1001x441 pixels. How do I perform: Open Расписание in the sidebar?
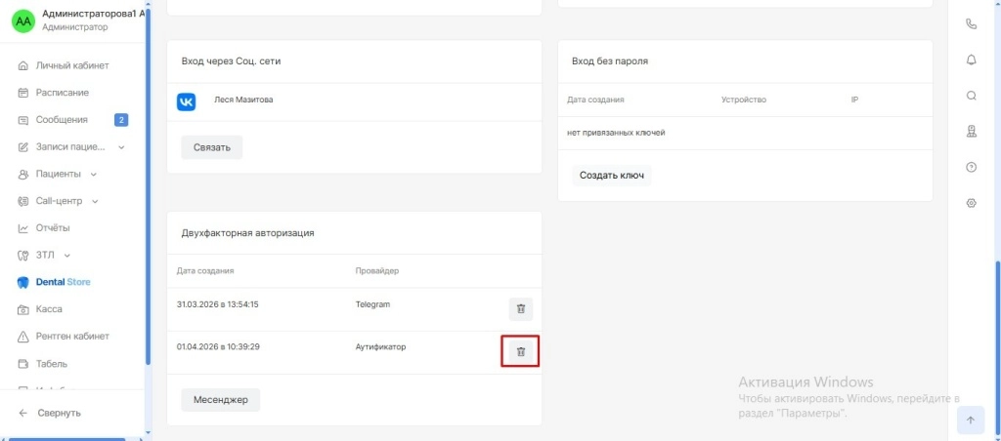62,93
